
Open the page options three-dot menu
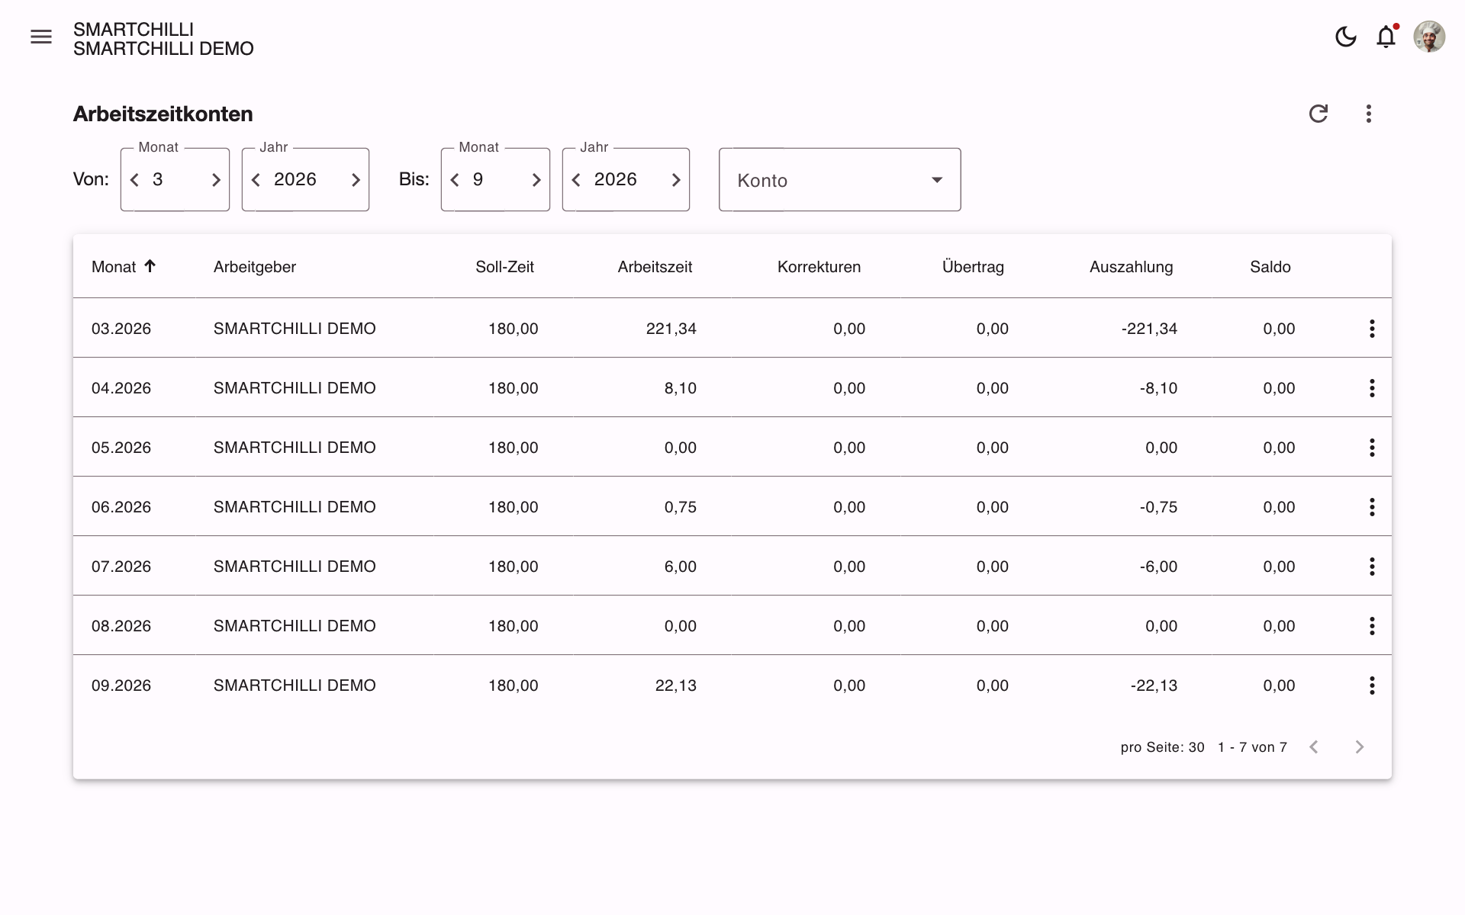tap(1368, 114)
